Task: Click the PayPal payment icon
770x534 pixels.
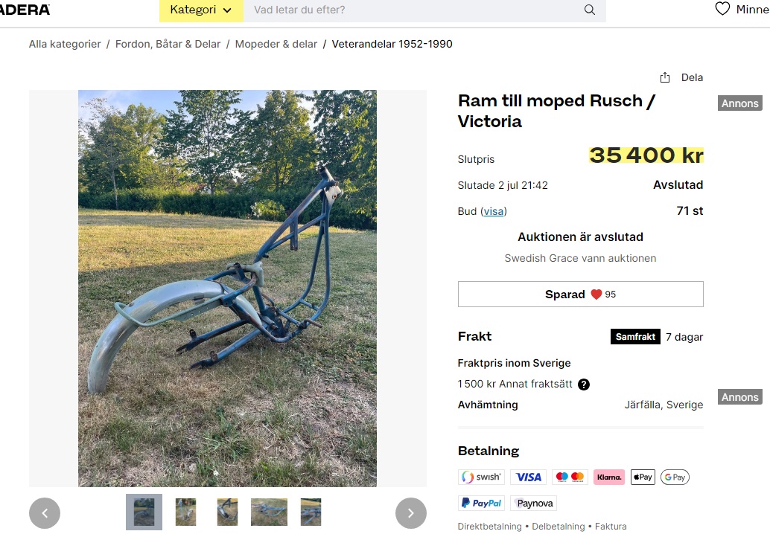Action: click(481, 504)
